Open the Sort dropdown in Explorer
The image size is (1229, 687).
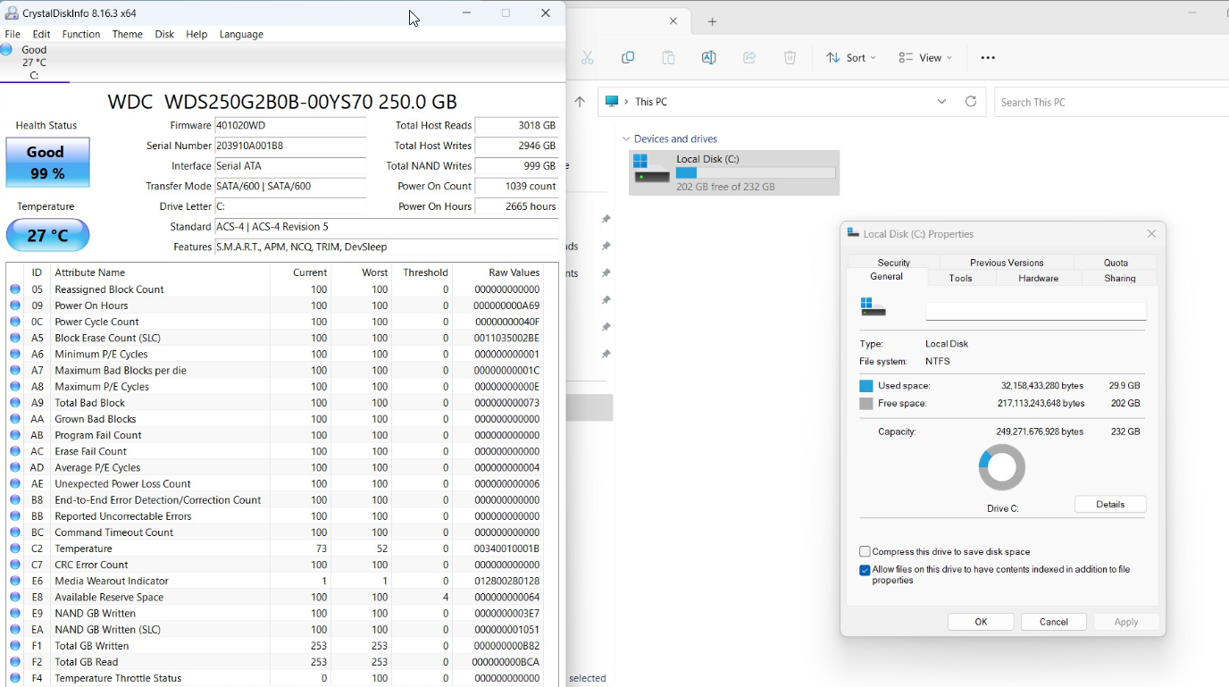850,57
